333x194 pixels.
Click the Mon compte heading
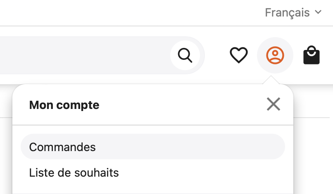click(64, 105)
